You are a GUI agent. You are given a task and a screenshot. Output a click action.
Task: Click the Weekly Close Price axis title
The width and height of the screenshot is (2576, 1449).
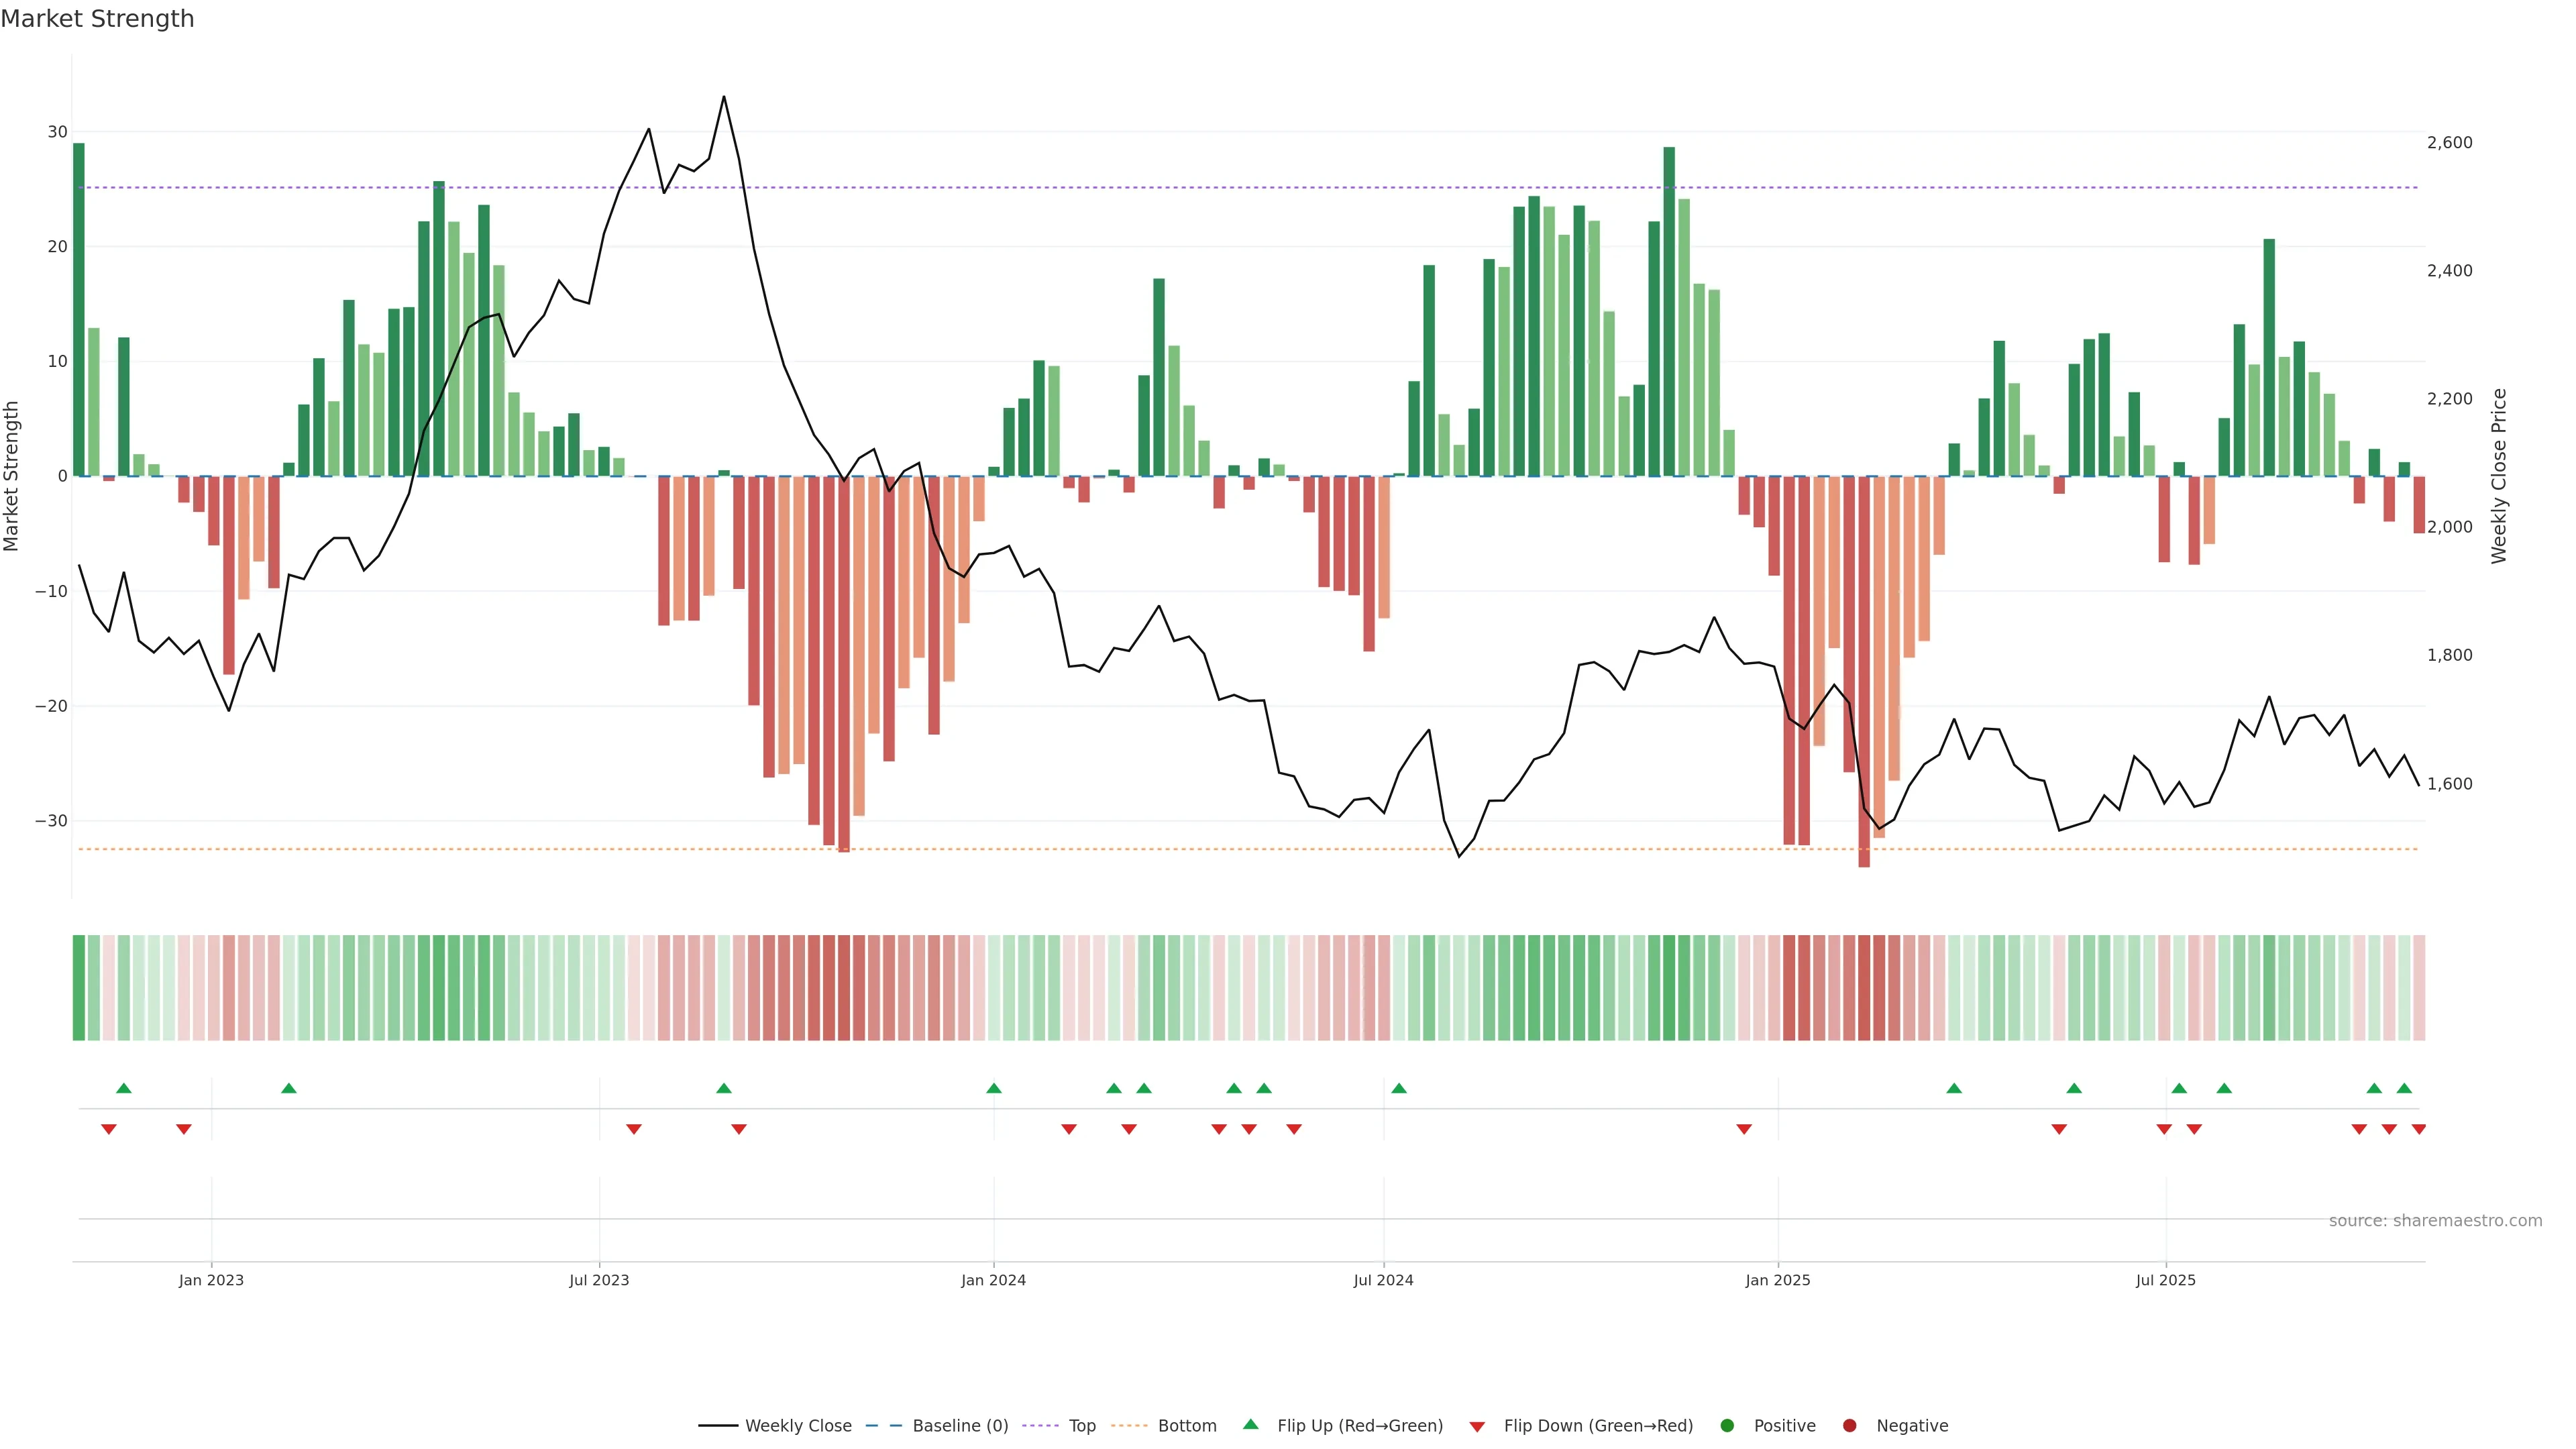2499,476
